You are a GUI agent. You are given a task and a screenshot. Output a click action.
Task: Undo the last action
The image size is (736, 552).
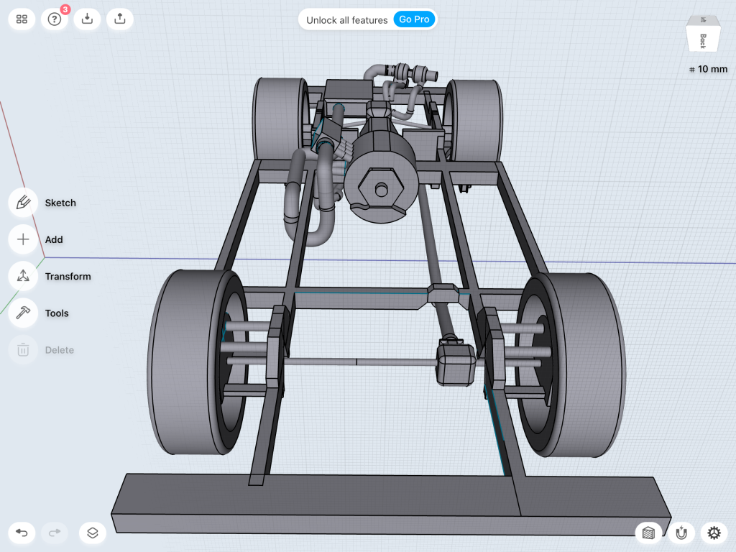(x=22, y=533)
